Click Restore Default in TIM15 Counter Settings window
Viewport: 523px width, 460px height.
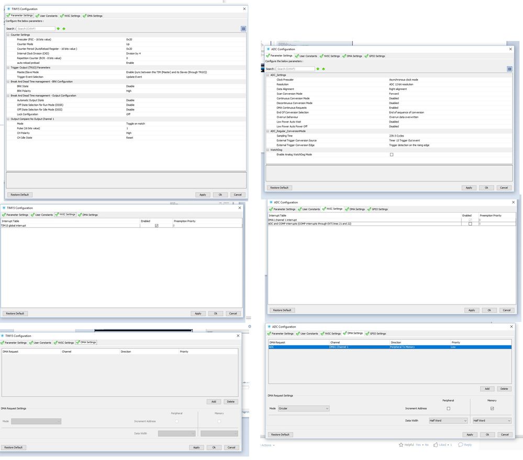[20, 195]
